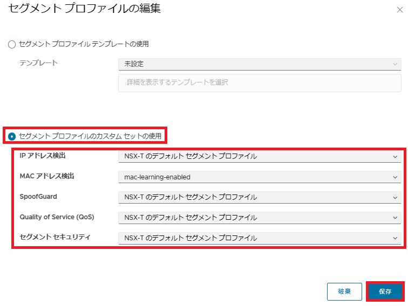Select セグメント プロファイルのカスタム セットの使用 radio button

[12, 136]
